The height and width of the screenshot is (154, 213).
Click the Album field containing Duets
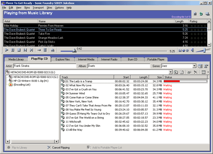[x=119, y=66]
